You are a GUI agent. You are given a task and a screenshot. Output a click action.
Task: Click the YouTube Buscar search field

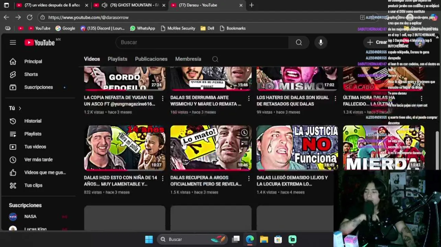pos(203,42)
